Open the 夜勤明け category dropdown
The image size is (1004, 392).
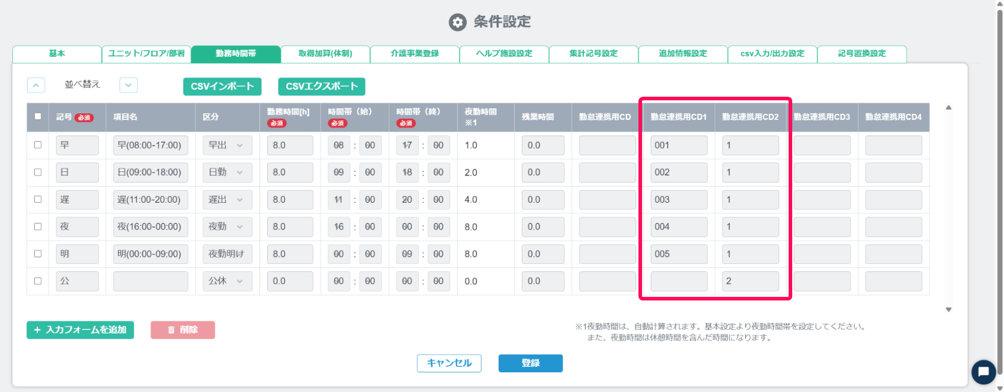point(227,254)
